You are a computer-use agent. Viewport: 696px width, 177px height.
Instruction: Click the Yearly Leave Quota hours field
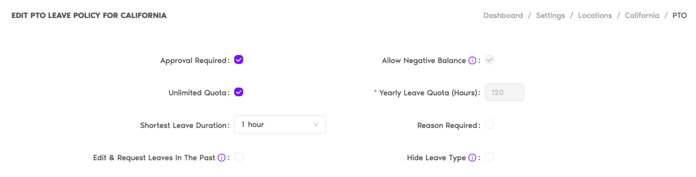[x=504, y=92]
